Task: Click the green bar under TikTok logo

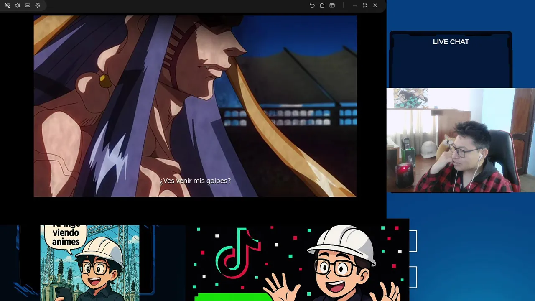Action: coord(234,297)
